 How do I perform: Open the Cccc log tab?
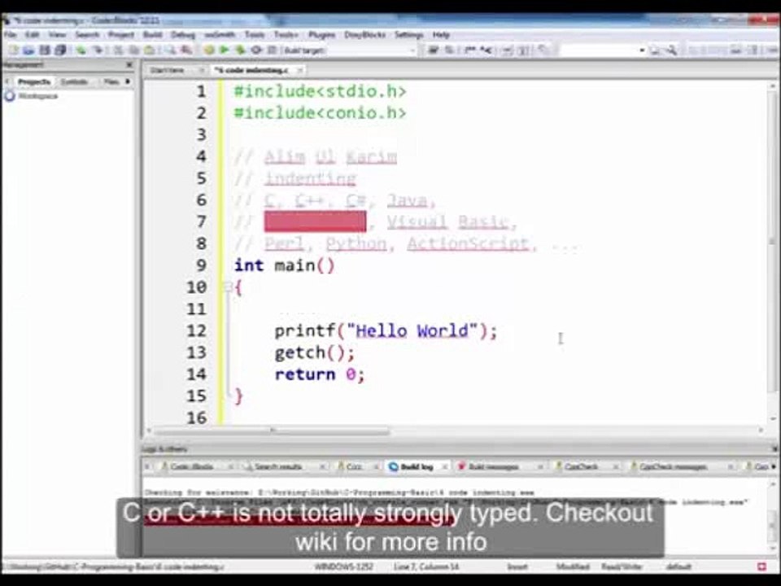pyautogui.click(x=353, y=466)
